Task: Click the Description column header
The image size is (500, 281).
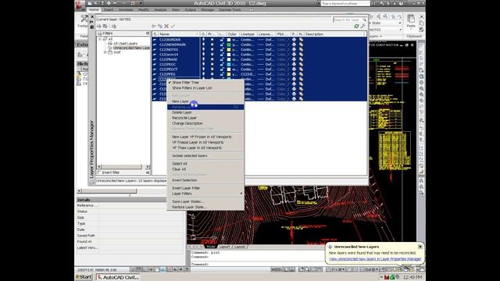Action: tap(334, 34)
